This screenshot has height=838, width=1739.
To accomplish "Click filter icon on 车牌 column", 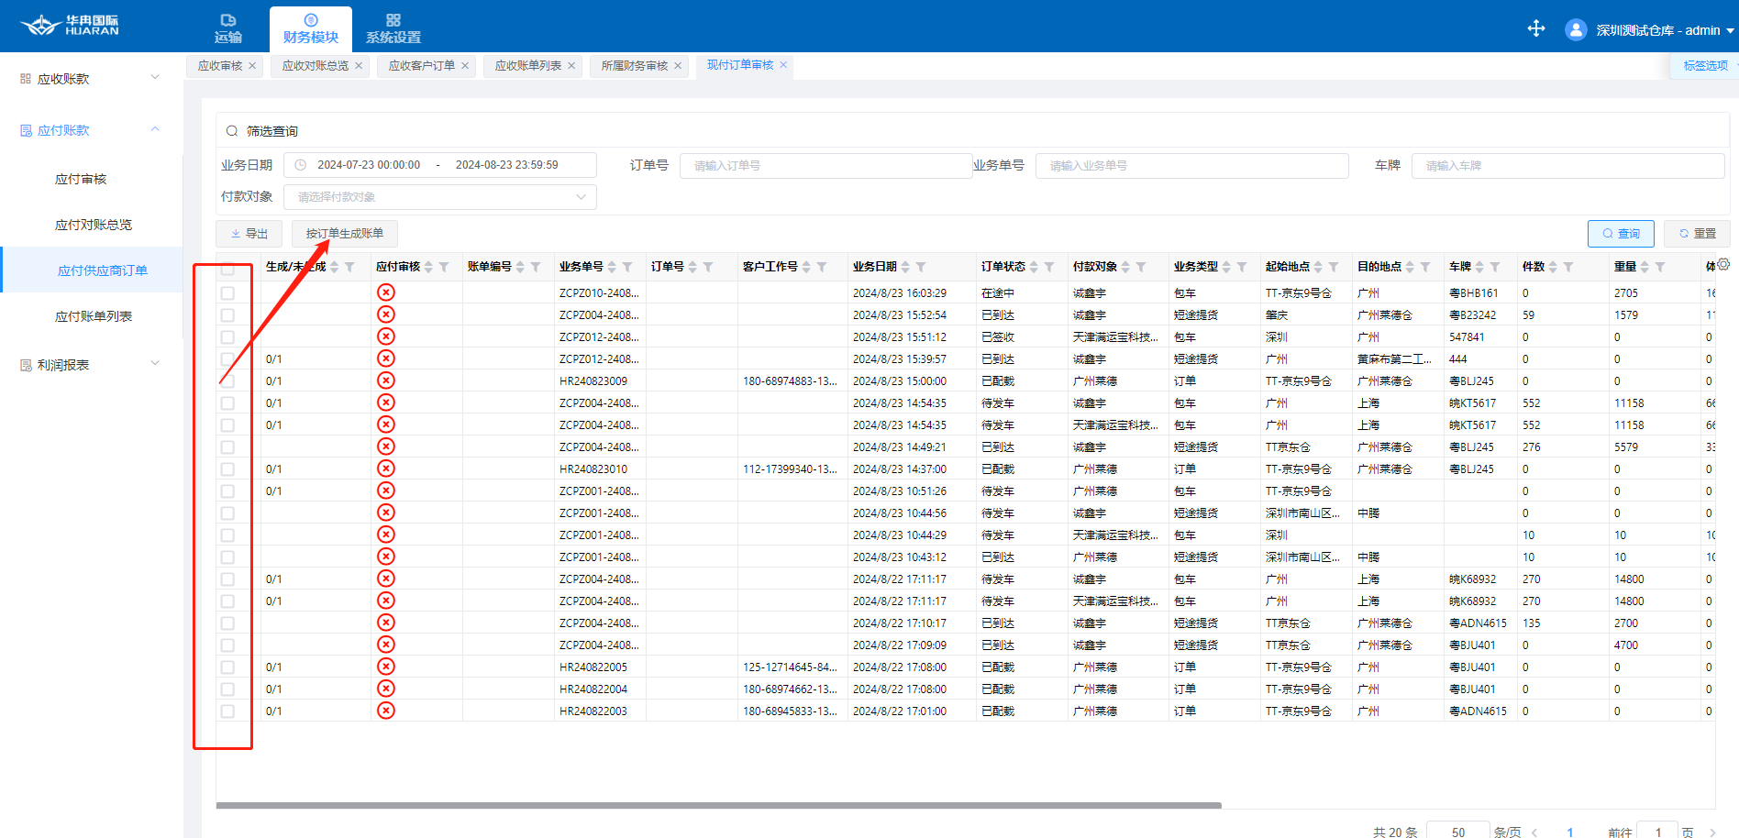I will click(1495, 267).
